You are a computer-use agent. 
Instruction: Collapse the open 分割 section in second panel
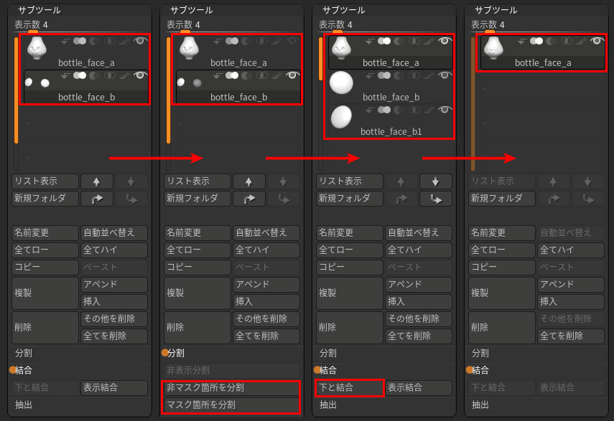[176, 353]
